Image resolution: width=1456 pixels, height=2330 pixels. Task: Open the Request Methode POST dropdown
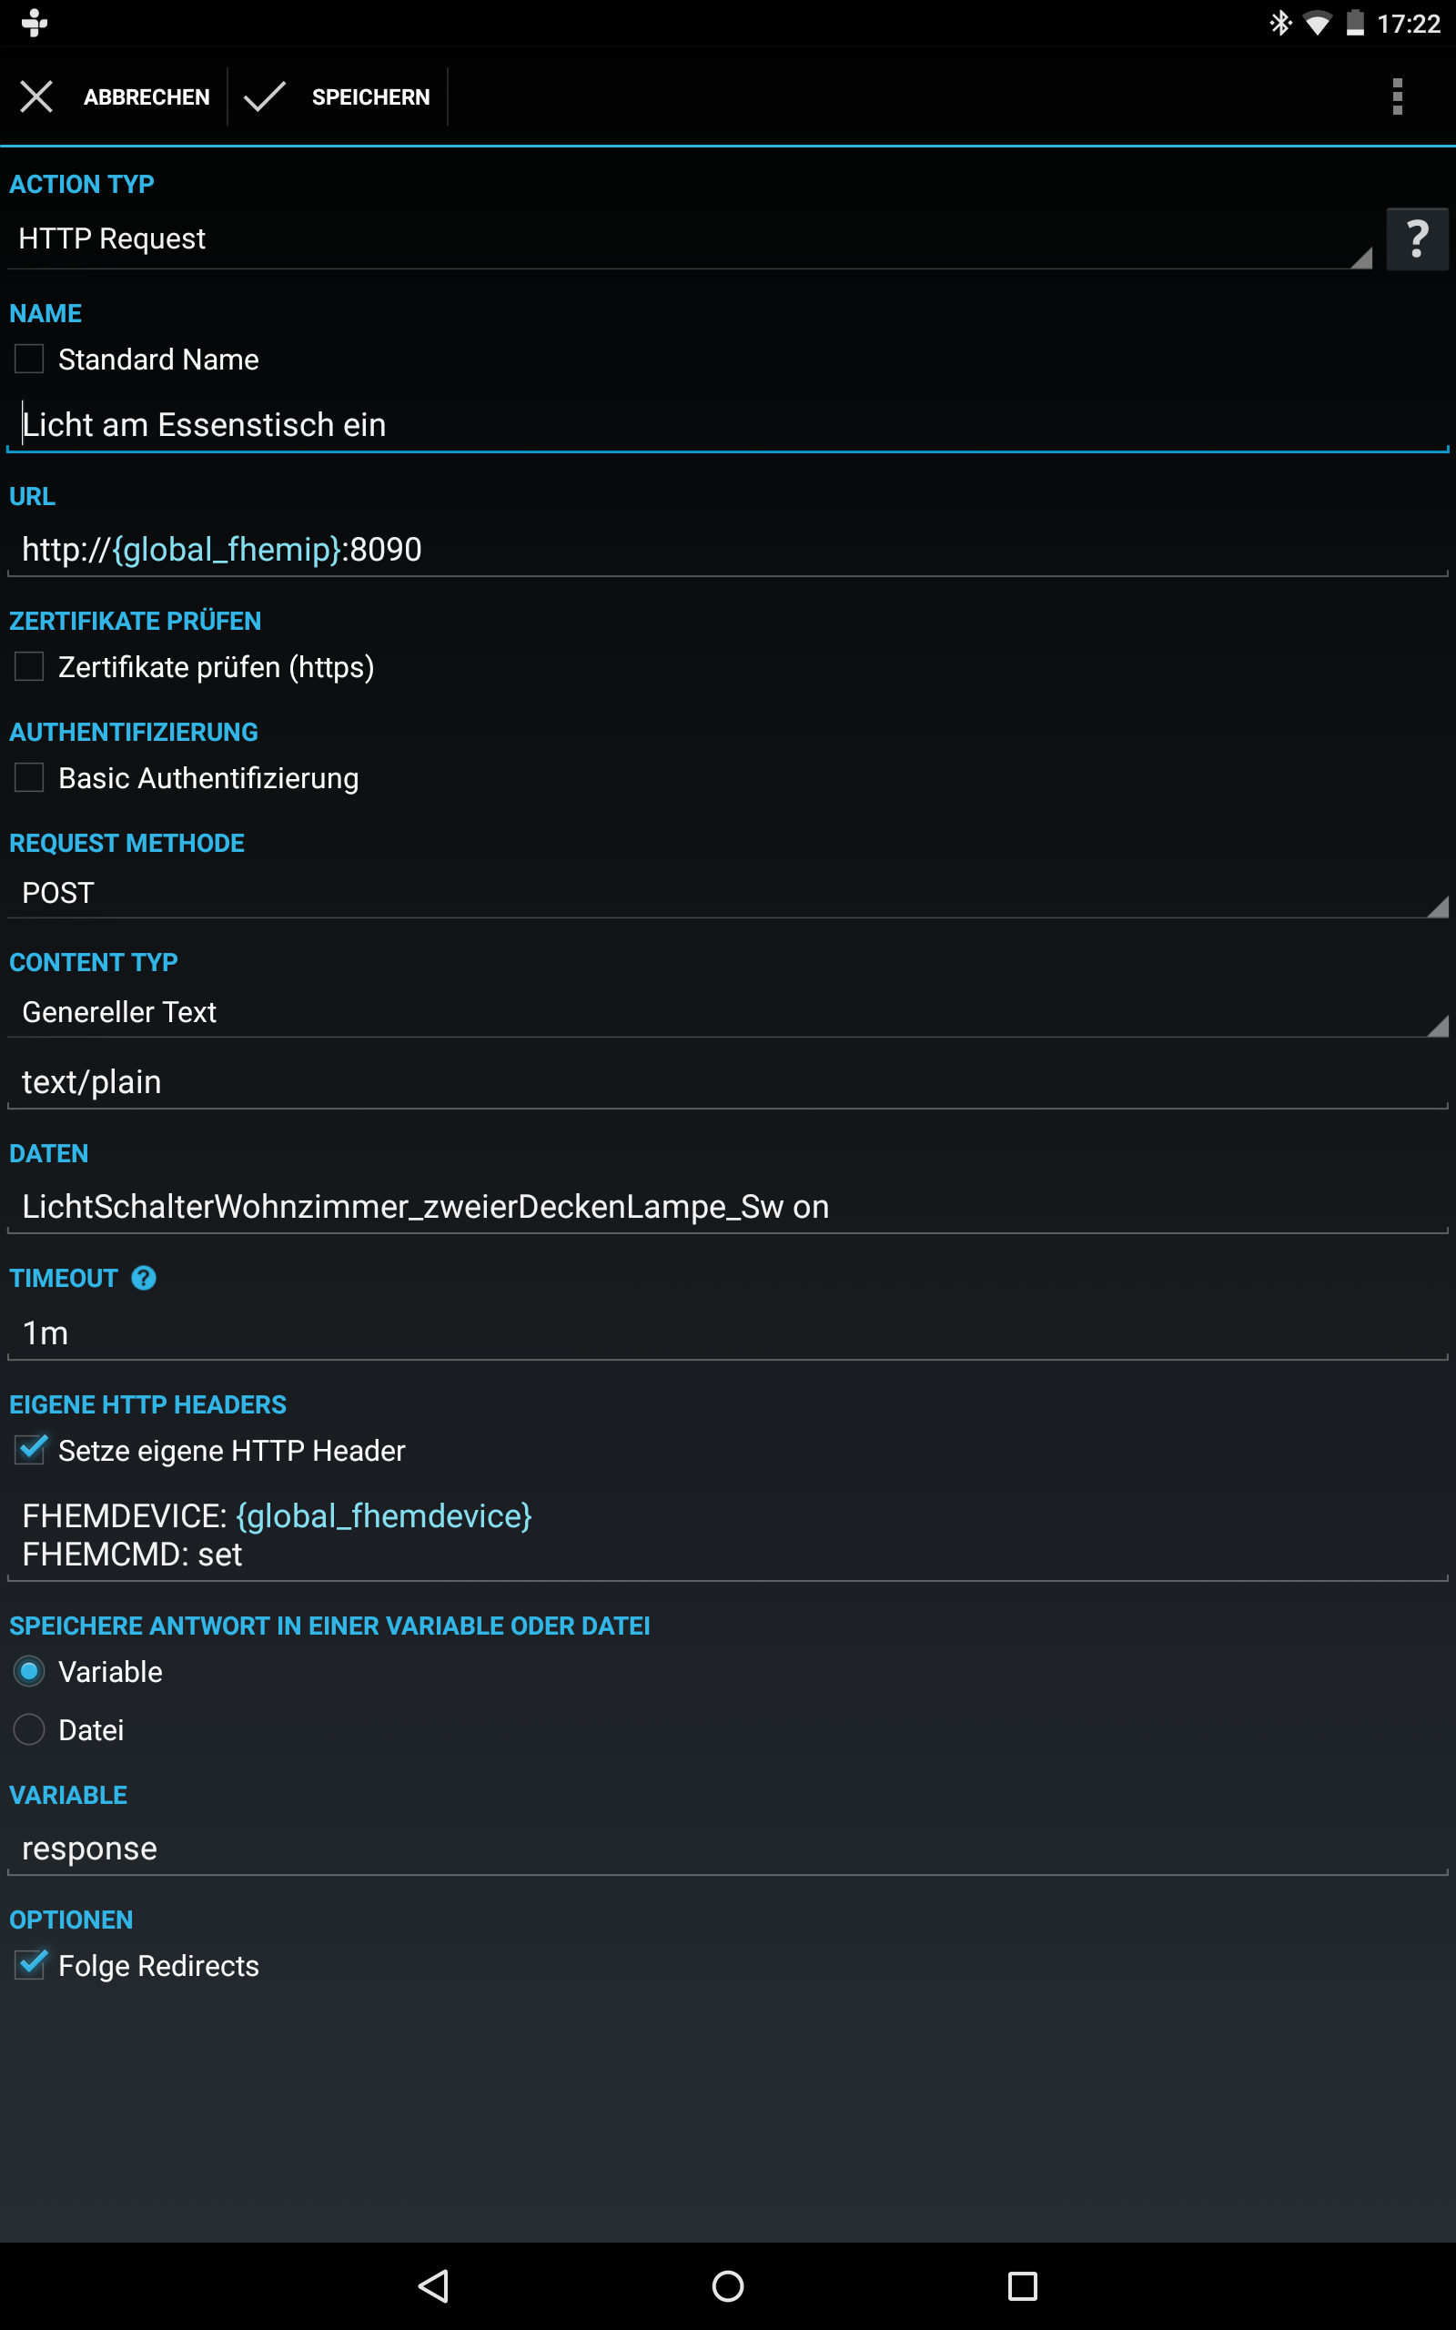[x=728, y=893]
